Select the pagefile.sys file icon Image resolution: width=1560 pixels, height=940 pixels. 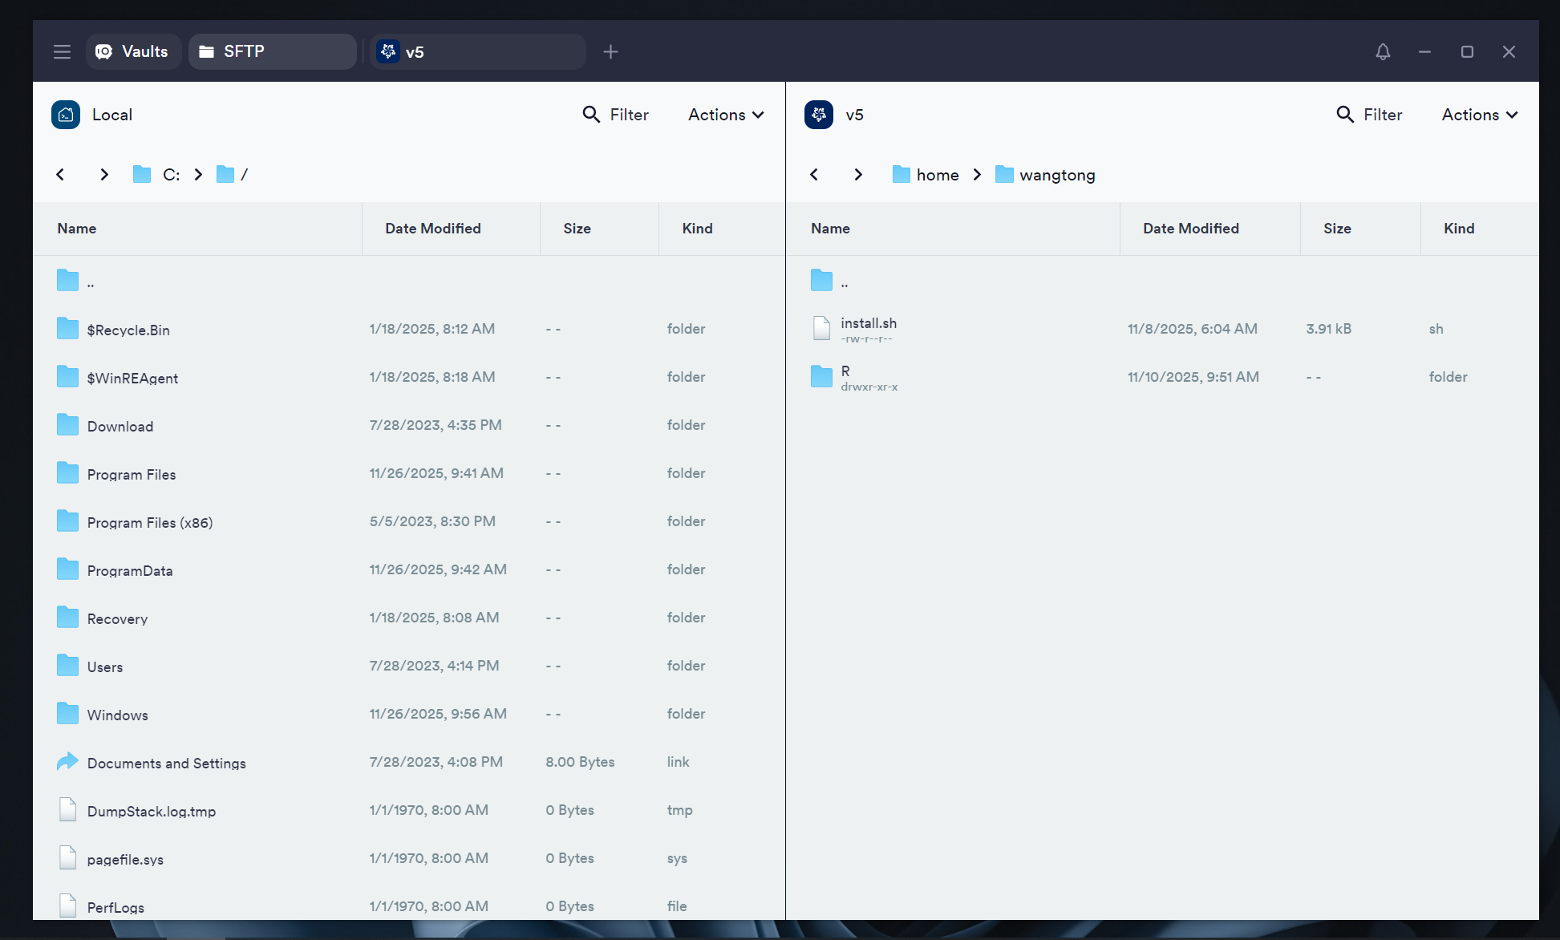coord(68,858)
